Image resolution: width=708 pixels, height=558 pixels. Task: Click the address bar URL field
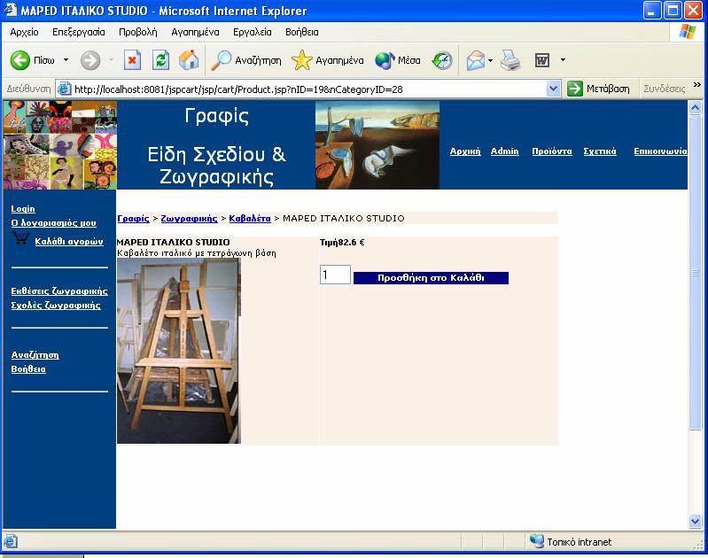coord(309,89)
